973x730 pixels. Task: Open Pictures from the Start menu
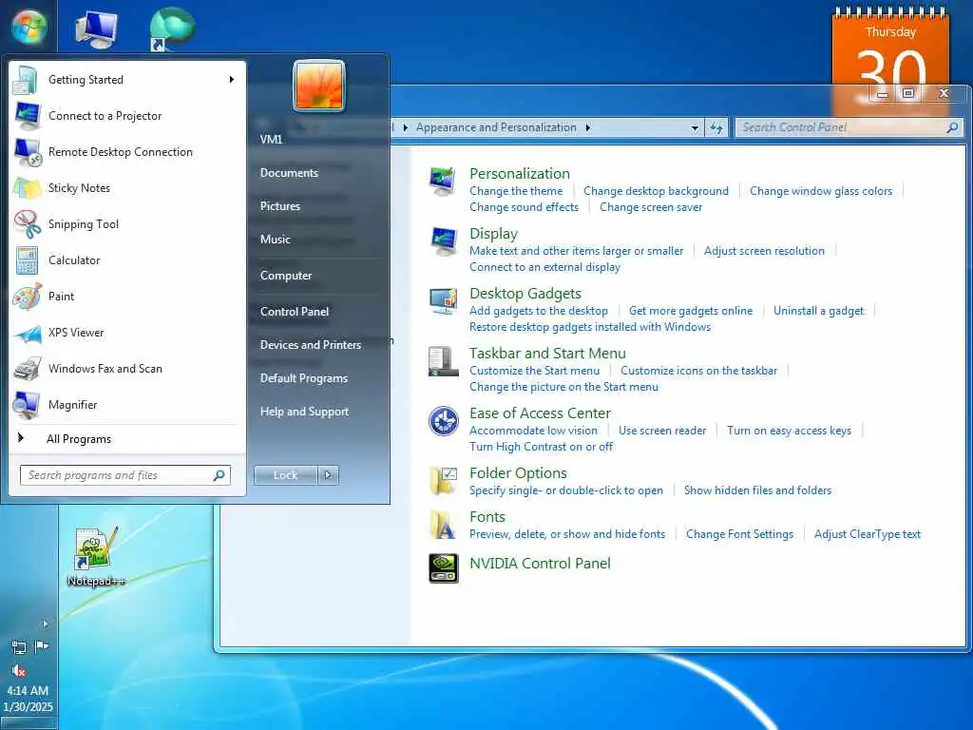tap(280, 206)
